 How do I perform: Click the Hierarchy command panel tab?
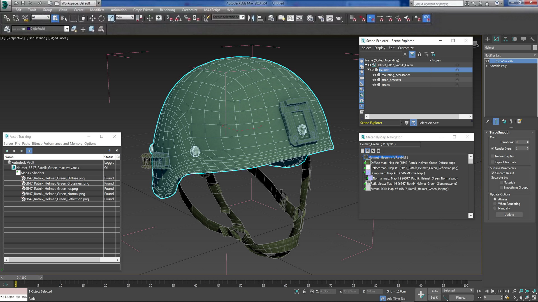[505, 39]
